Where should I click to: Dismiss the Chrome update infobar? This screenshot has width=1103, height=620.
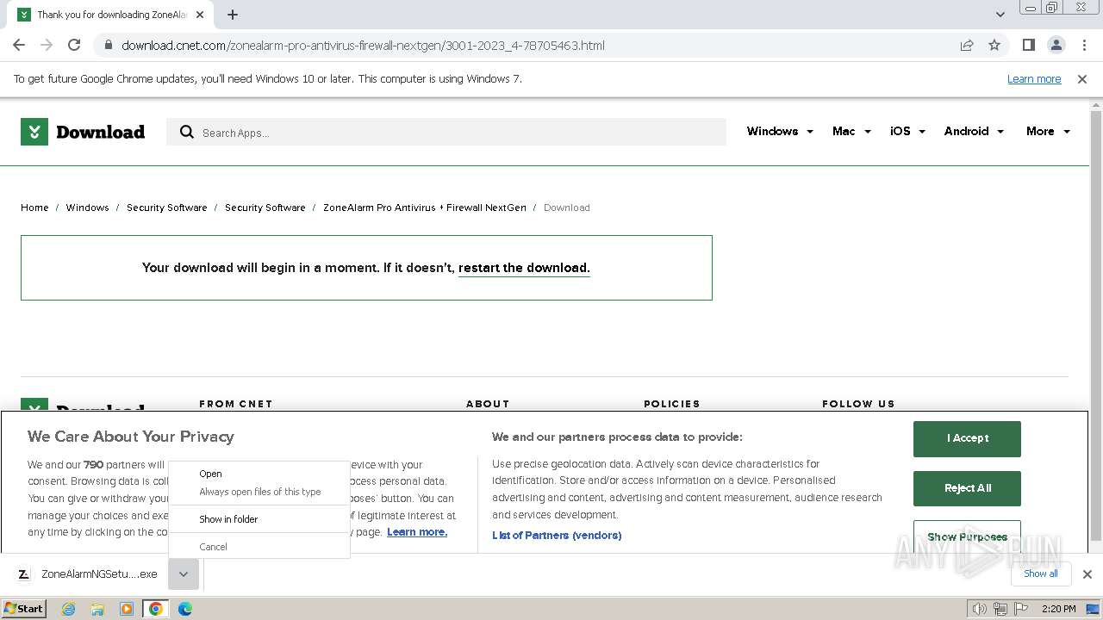pos(1082,79)
